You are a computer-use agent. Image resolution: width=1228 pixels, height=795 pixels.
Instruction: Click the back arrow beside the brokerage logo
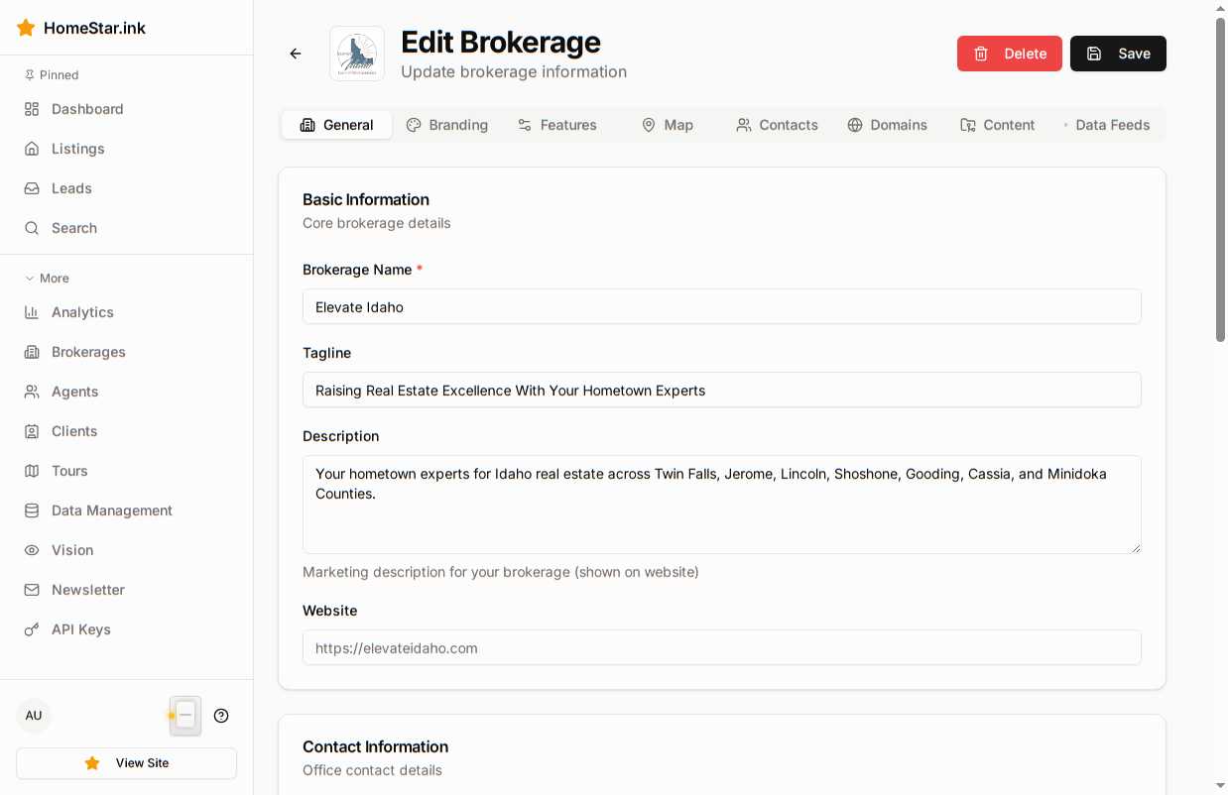[x=296, y=54]
